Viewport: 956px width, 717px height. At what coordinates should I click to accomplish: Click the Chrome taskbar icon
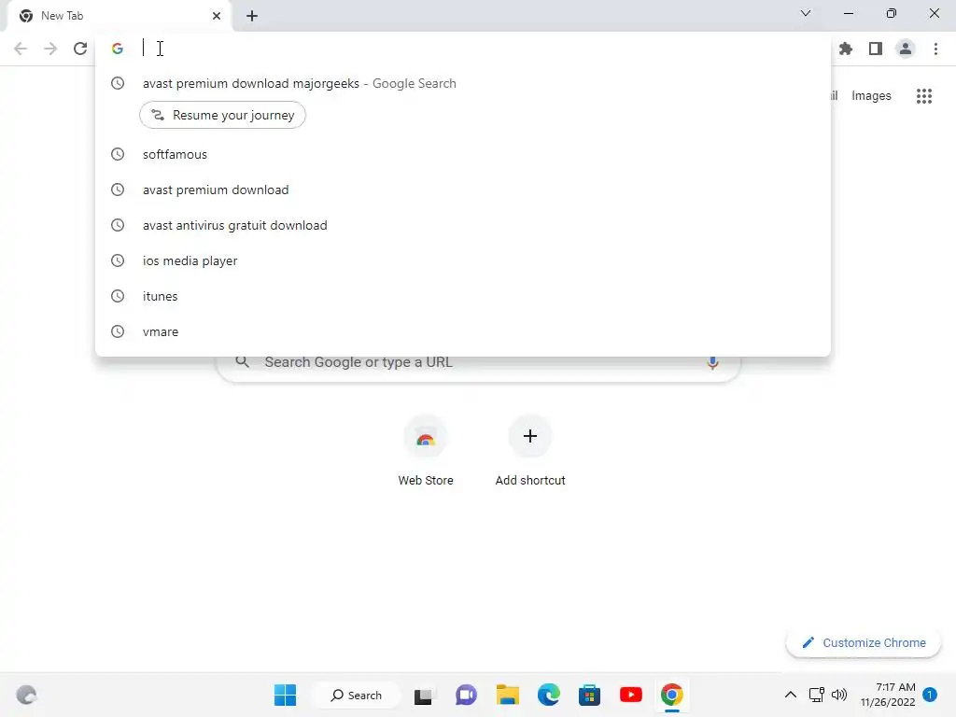click(x=672, y=695)
